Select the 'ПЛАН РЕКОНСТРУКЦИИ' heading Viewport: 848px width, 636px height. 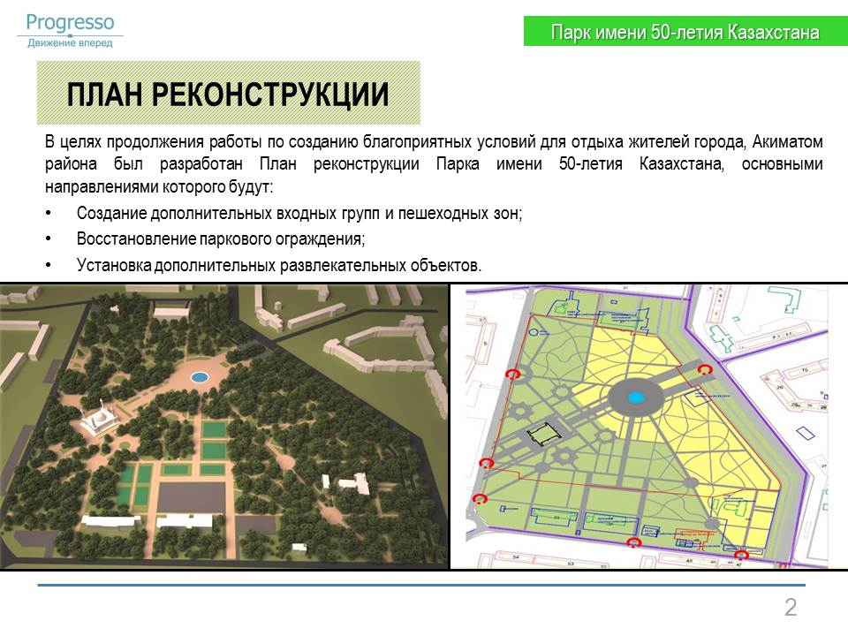point(228,94)
